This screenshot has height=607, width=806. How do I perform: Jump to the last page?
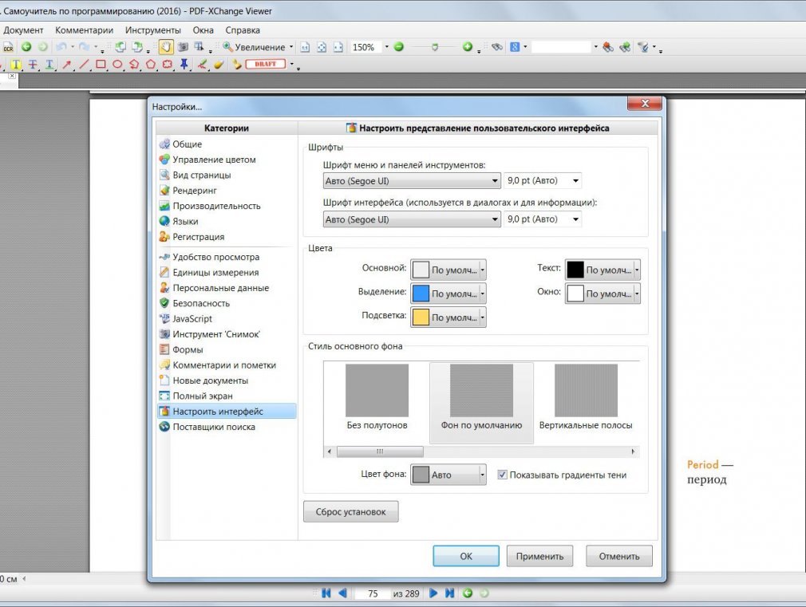coord(450,593)
